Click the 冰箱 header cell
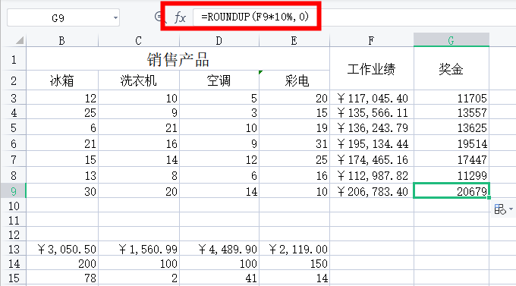516x286 pixels. (x=62, y=80)
